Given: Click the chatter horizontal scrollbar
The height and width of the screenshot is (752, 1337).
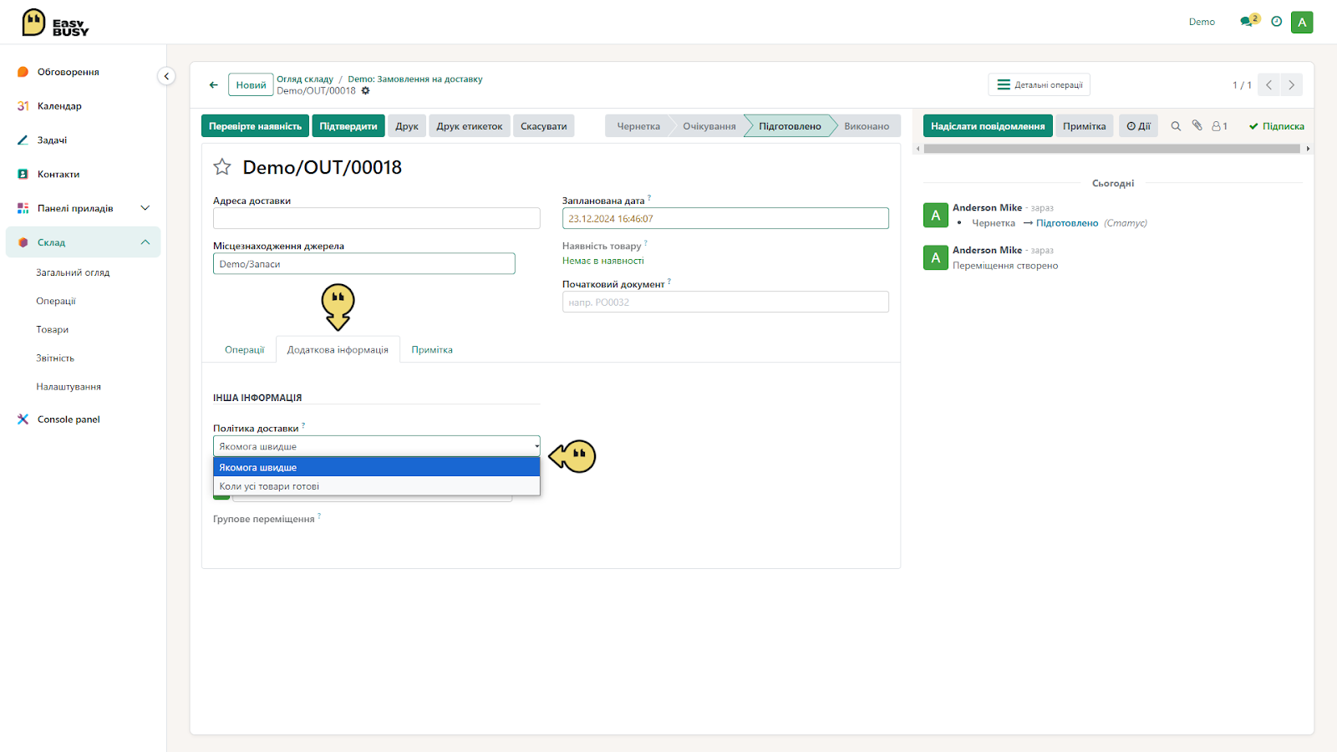Looking at the screenshot, I should [1112, 149].
